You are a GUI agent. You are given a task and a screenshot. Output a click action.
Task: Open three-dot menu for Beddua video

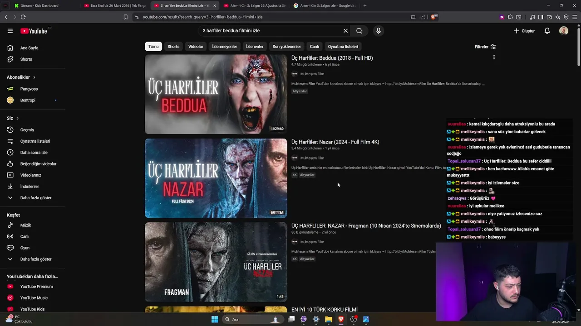pos(494,58)
